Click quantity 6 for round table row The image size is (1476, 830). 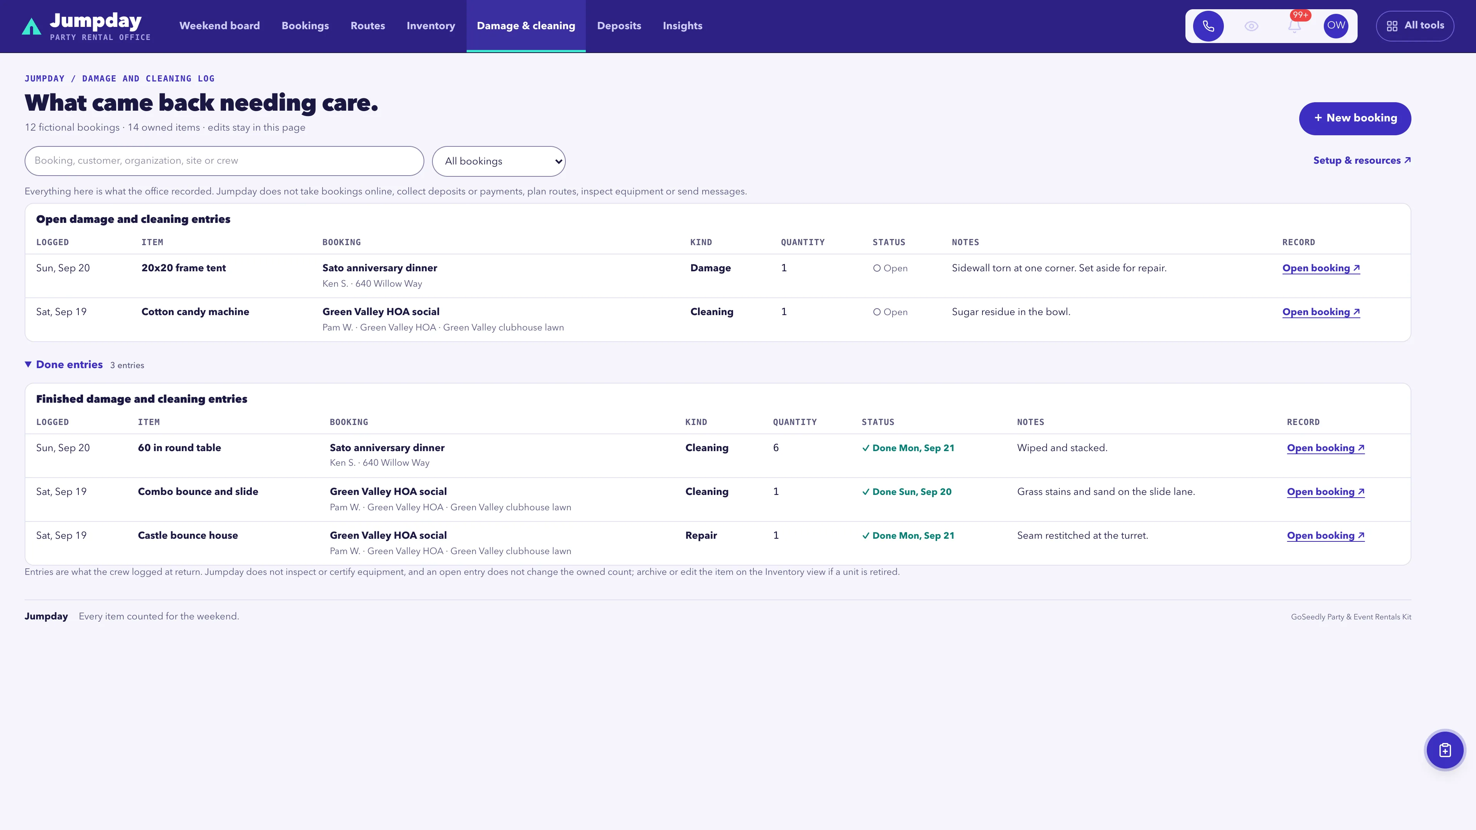coord(776,448)
